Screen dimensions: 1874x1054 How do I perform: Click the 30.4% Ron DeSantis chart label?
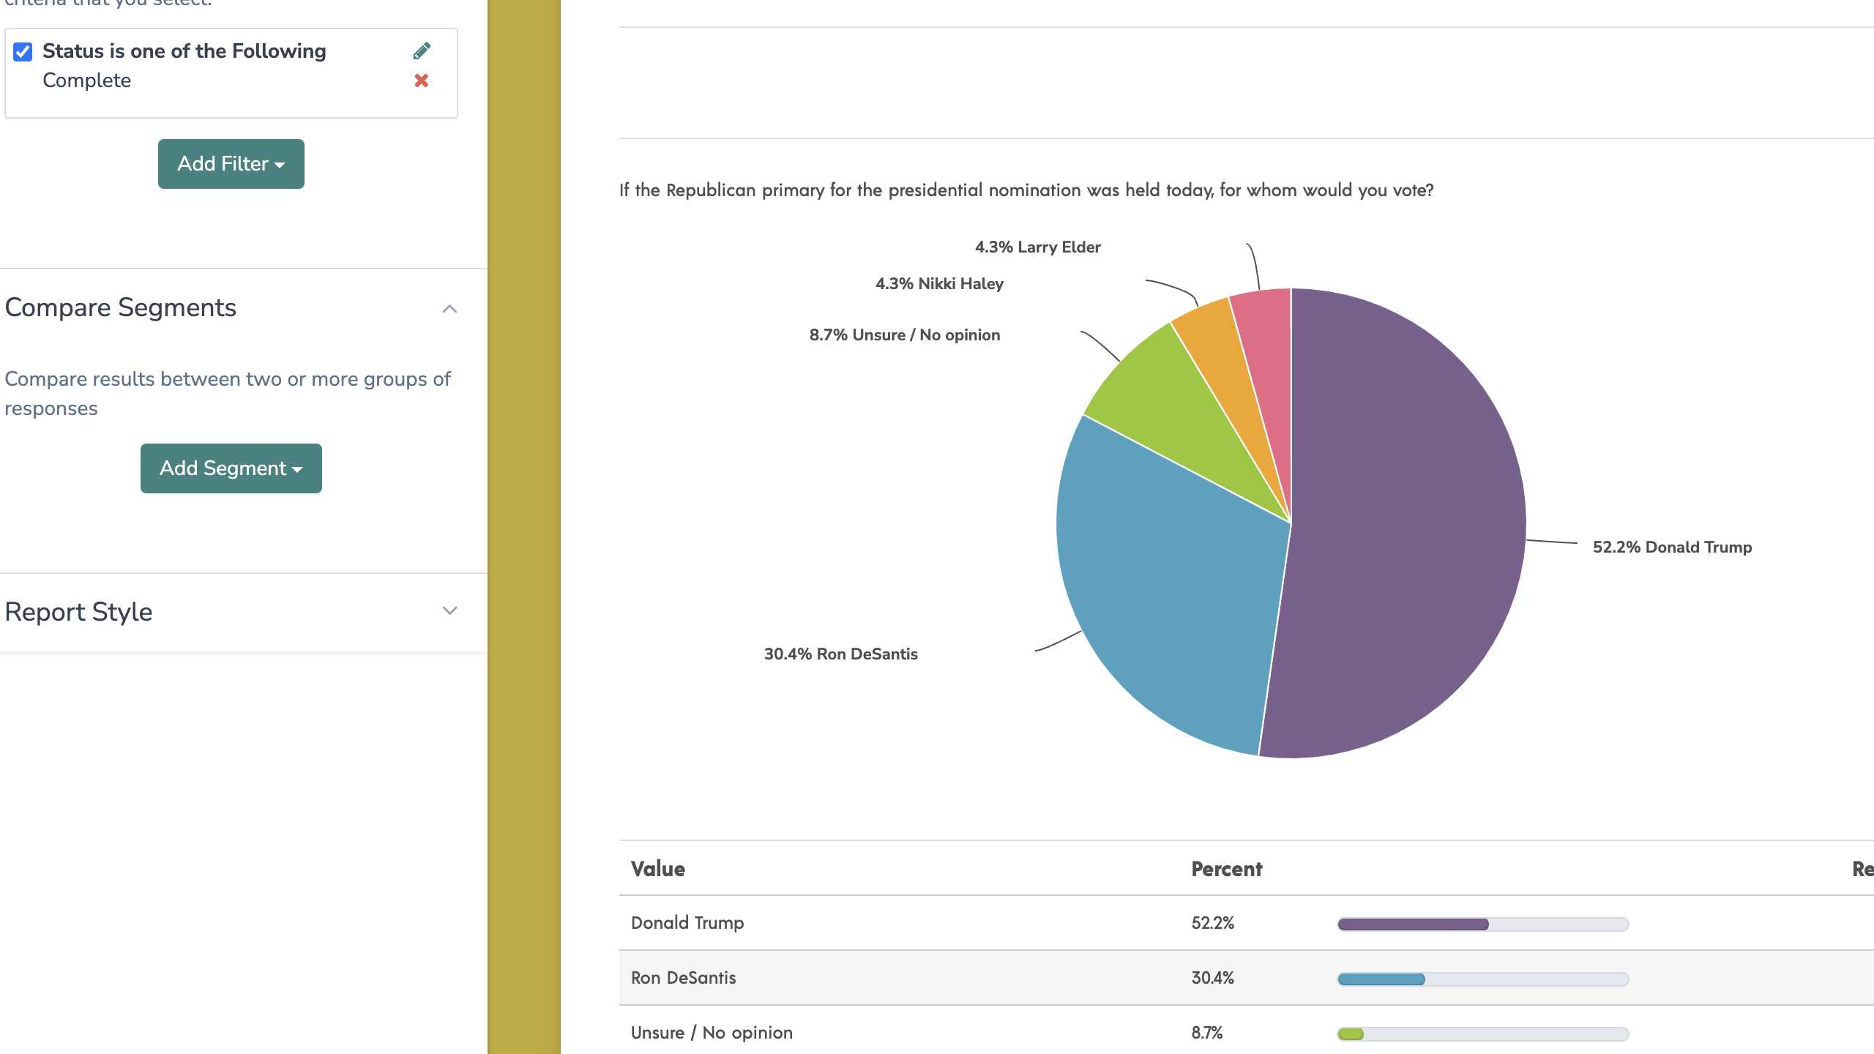pos(840,654)
